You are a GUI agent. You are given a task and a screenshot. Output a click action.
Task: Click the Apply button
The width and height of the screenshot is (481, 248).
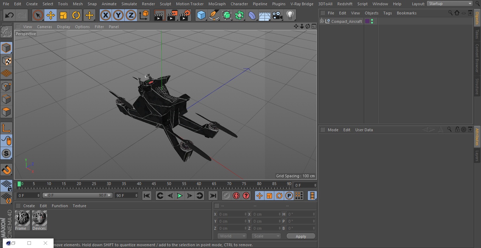pyautogui.click(x=301, y=236)
